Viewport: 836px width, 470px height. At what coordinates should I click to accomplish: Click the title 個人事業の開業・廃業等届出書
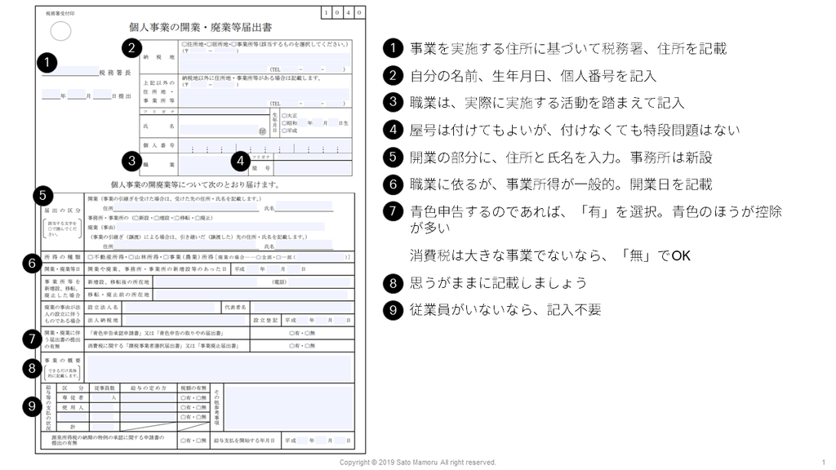pos(201,27)
